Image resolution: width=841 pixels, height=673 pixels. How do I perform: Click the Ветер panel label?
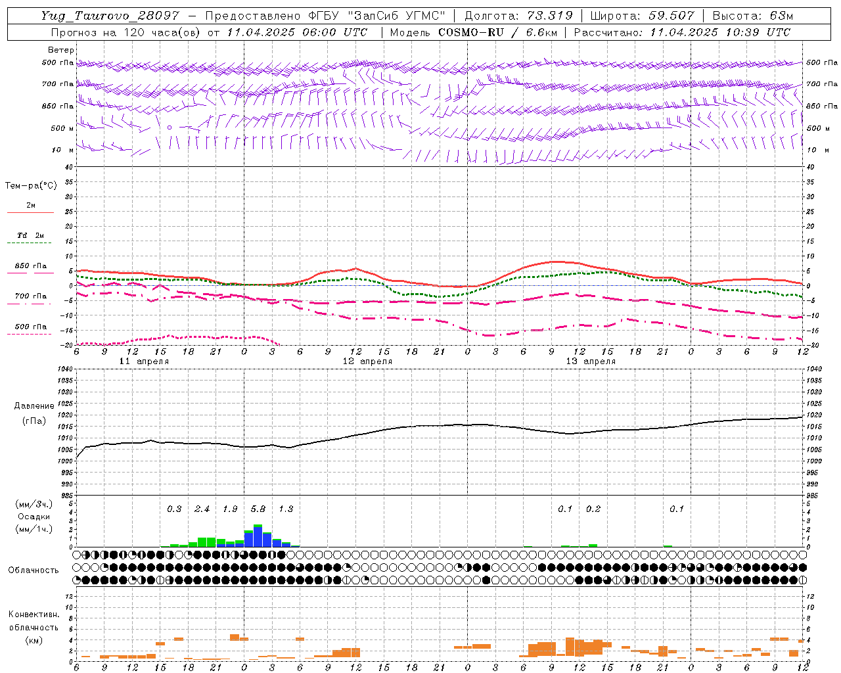tap(61, 50)
